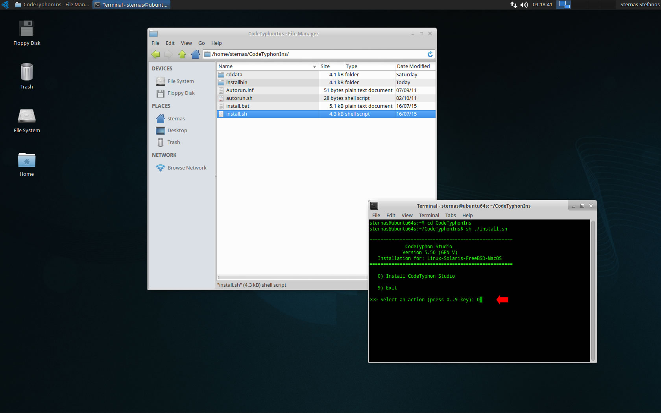This screenshot has height=413, width=661.
Task: Click the forward arrow in File Manager toolbar
Action: [x=169, y=54]
